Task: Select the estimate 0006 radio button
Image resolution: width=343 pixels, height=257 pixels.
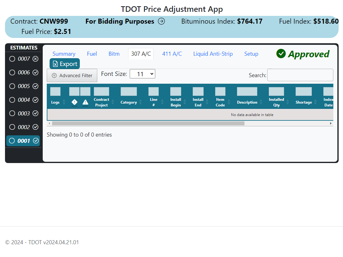Action: click(x=12, y=72)
